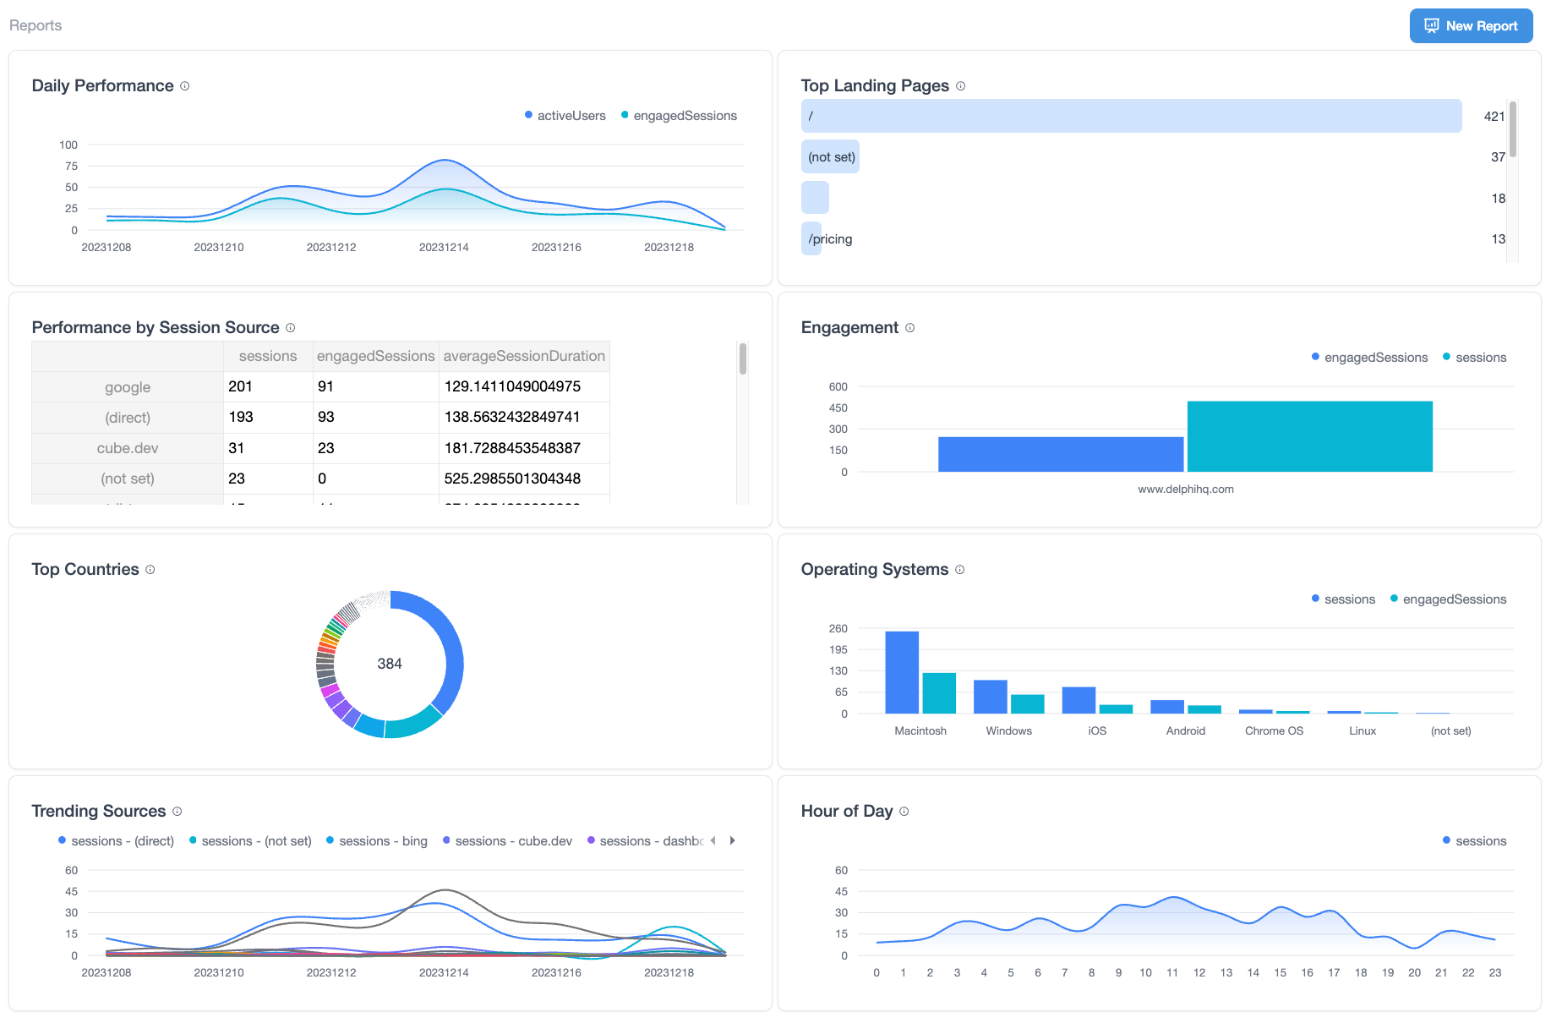1551x1023 pixels.
Task: Click info icon beside Engagement title
Action: pyautogui.click(x=909, y=328)
